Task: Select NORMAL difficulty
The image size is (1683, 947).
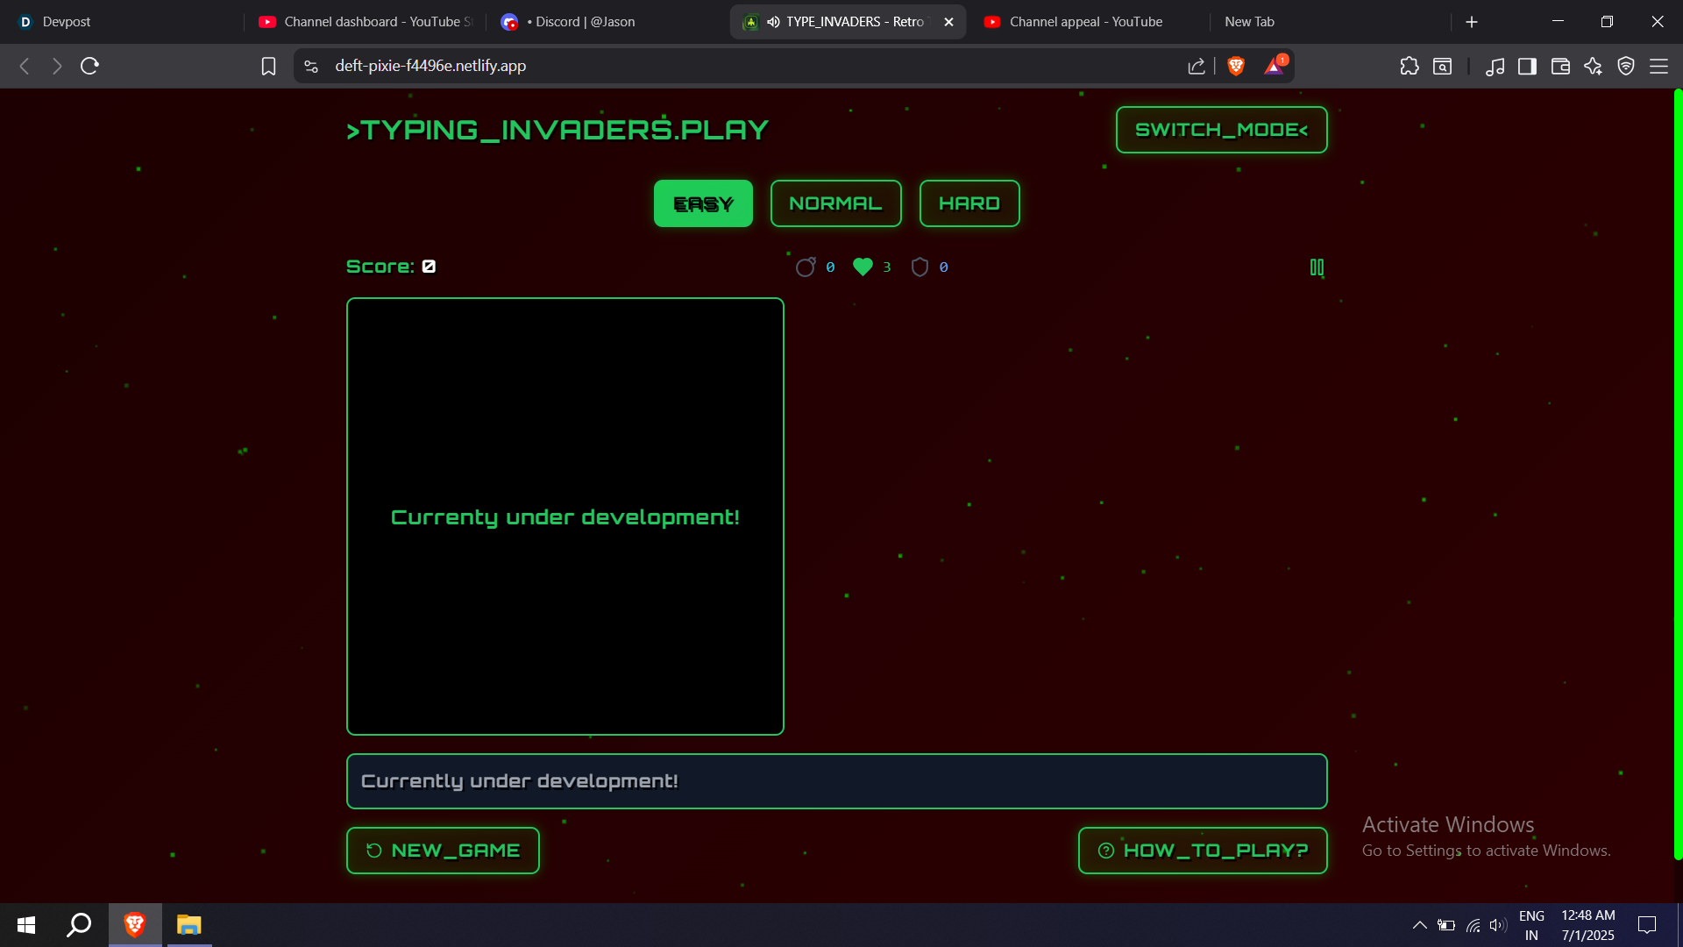Action: [x=835, y=203]
